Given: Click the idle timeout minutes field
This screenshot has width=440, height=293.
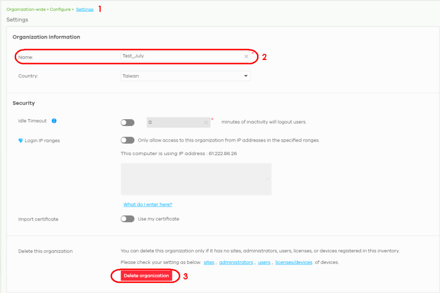Looking at the screenshot, I should point(175,123).
